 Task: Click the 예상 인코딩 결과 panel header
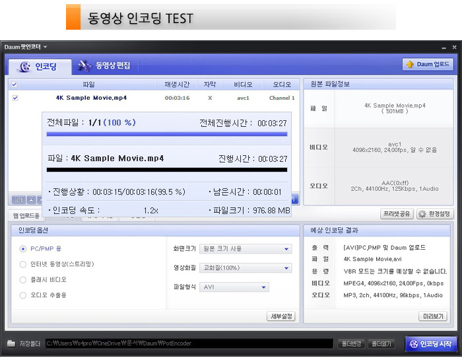(x=377, y=231)
